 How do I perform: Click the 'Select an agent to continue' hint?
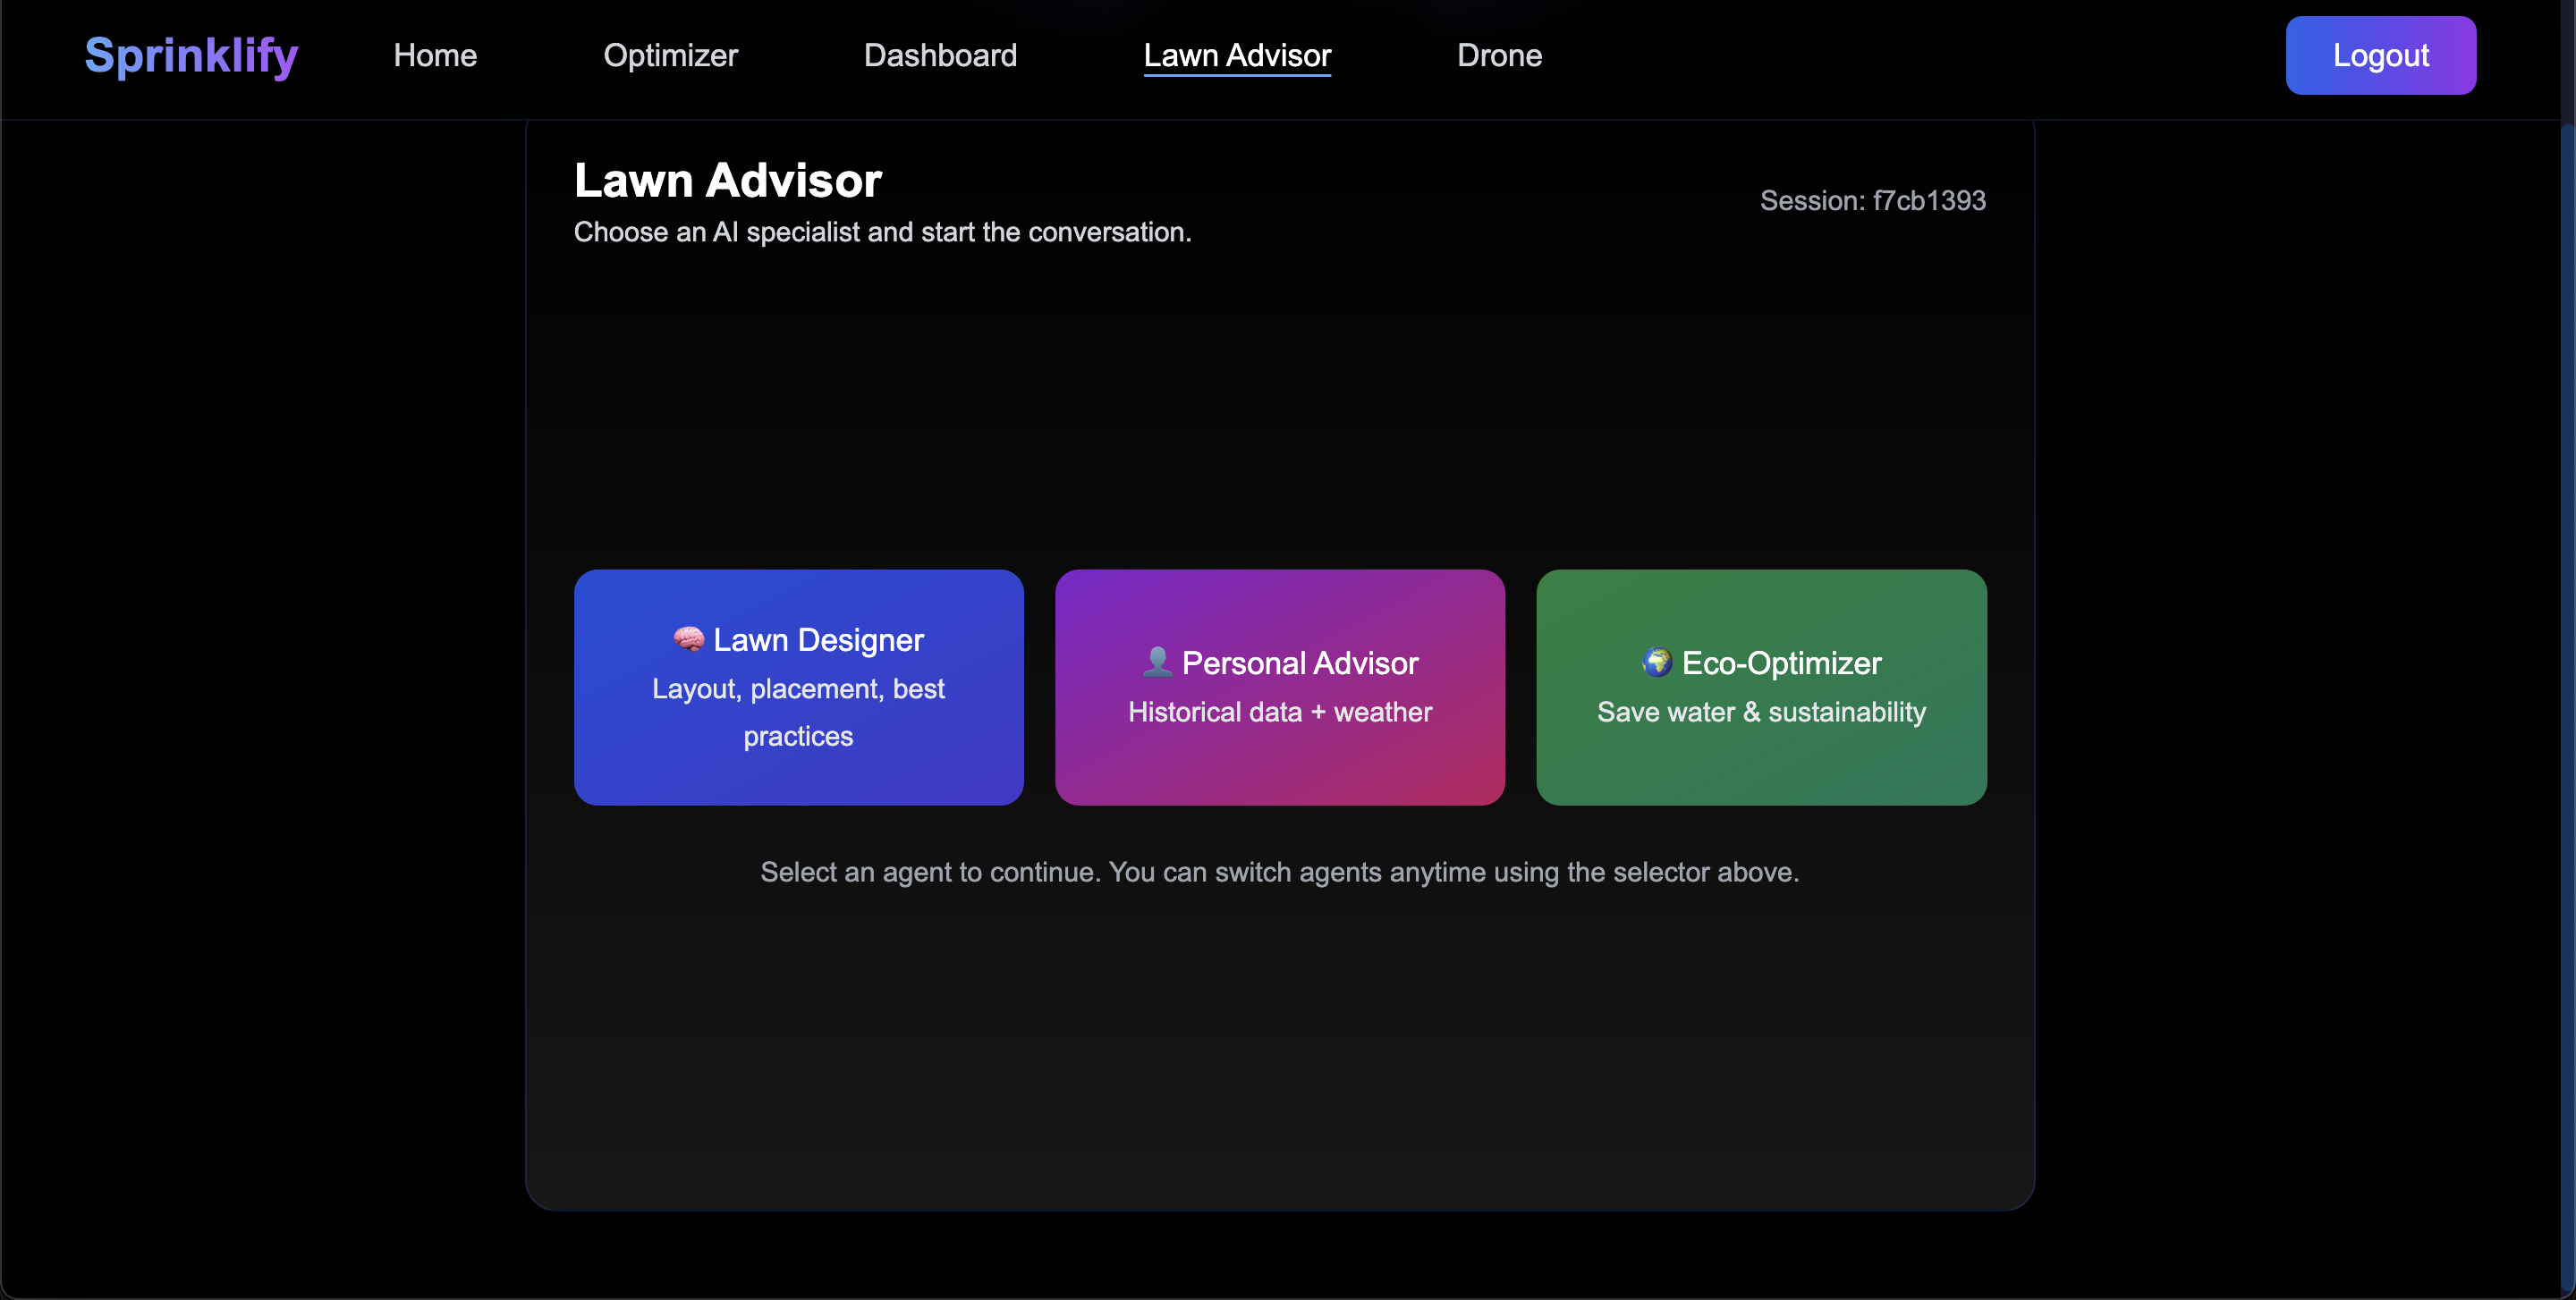(1279, 873)
